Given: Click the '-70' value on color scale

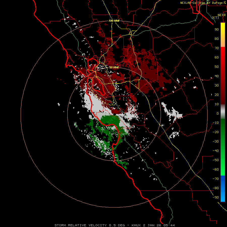Looking at the screenshot, I should coord(216,179).
